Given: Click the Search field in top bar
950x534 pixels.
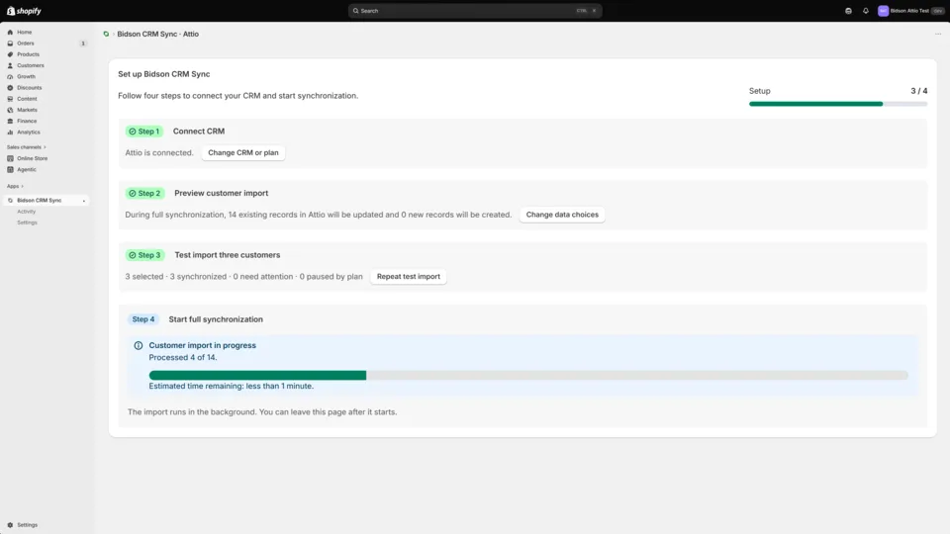Looking at the screenshot, I should [475, 11].
